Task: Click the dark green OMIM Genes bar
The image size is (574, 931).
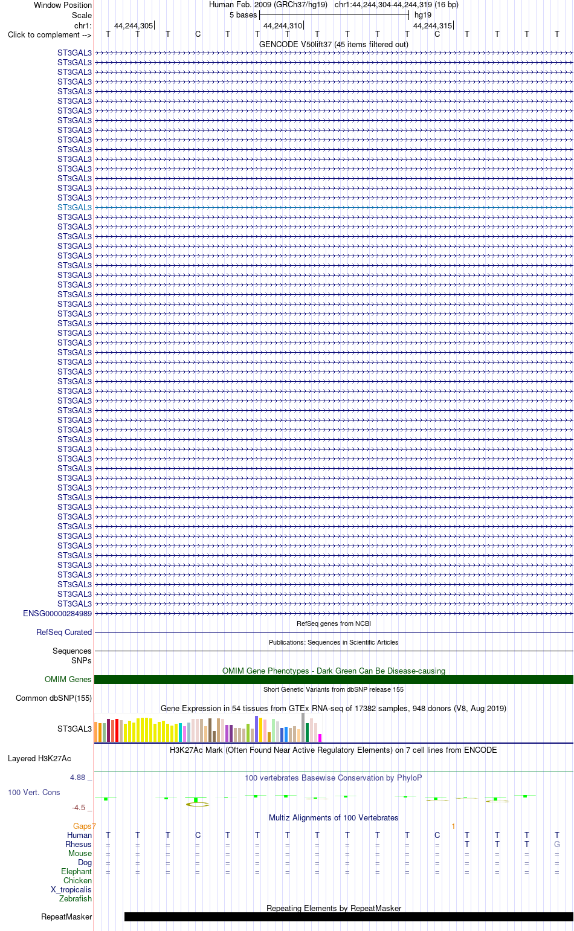Action: 334,679
